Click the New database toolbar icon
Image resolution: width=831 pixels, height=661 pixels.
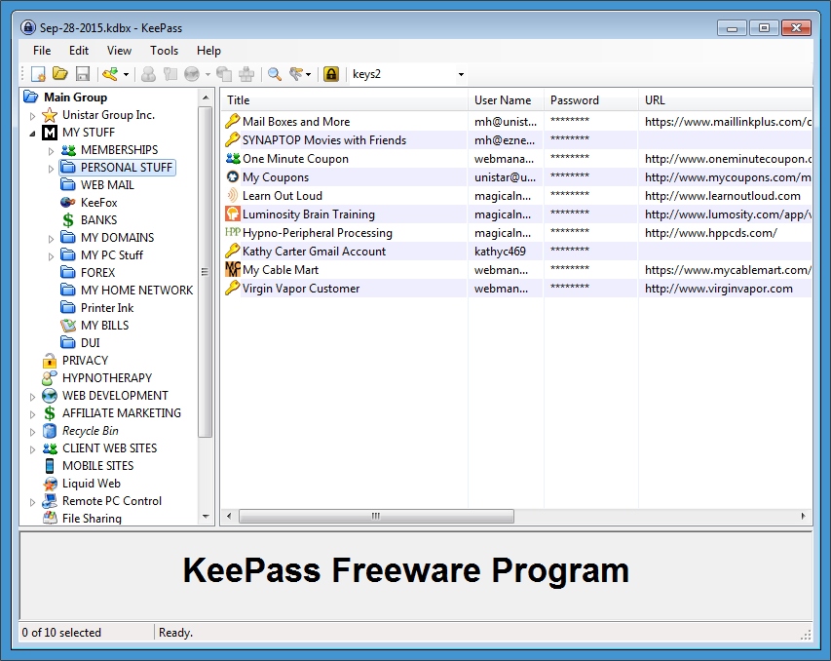(38, 74)
